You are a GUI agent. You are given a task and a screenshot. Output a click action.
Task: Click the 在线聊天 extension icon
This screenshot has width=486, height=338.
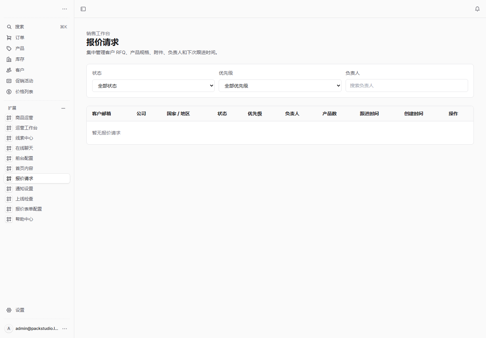click(9, 148)
